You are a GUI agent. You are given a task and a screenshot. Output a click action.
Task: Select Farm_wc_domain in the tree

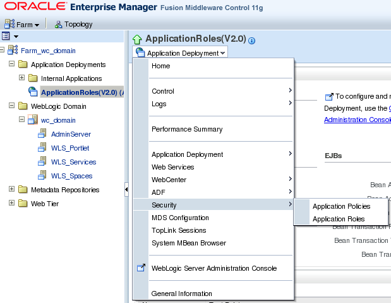(x=48, y=51)
